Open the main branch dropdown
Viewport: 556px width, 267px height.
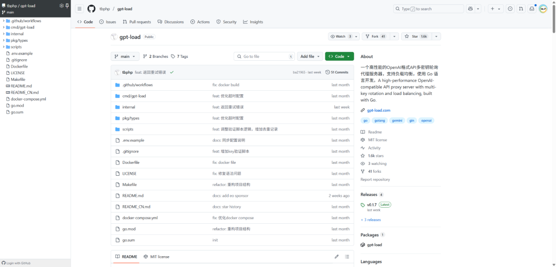(125, 57)
